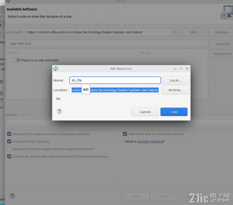Check the 'There is no site selected' checkbox
Screen dimensions: 233x205
point(14,60)
